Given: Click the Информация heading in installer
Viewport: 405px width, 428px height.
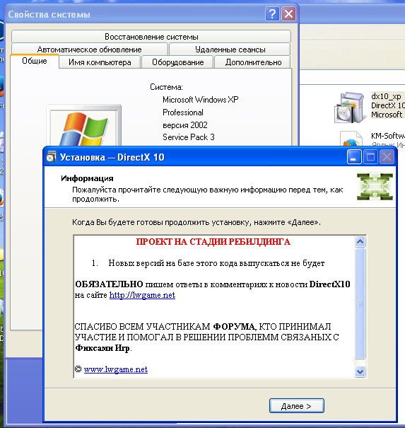Looking at the screenshot, I should coord(87,178).
